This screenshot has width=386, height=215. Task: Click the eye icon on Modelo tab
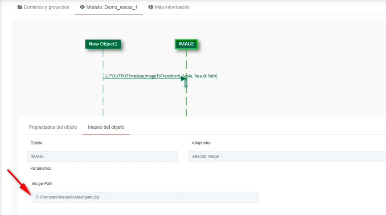82,7
